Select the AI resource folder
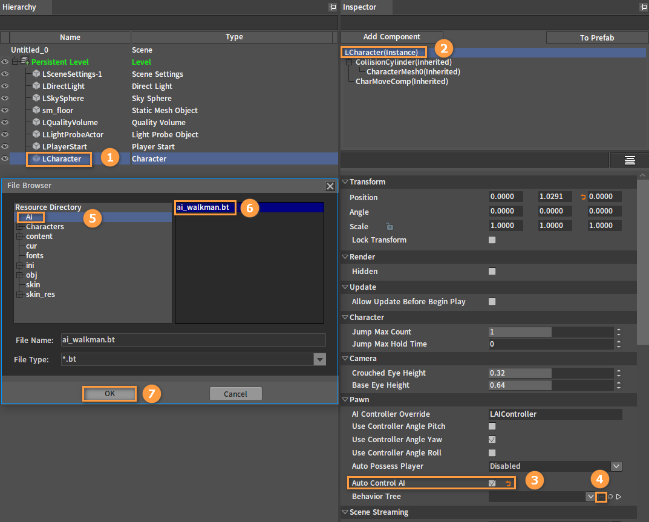 (x=29, y=217)
